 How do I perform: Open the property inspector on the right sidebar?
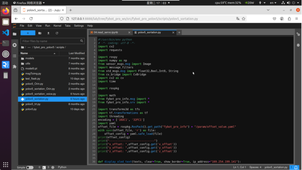click(298, 34)
